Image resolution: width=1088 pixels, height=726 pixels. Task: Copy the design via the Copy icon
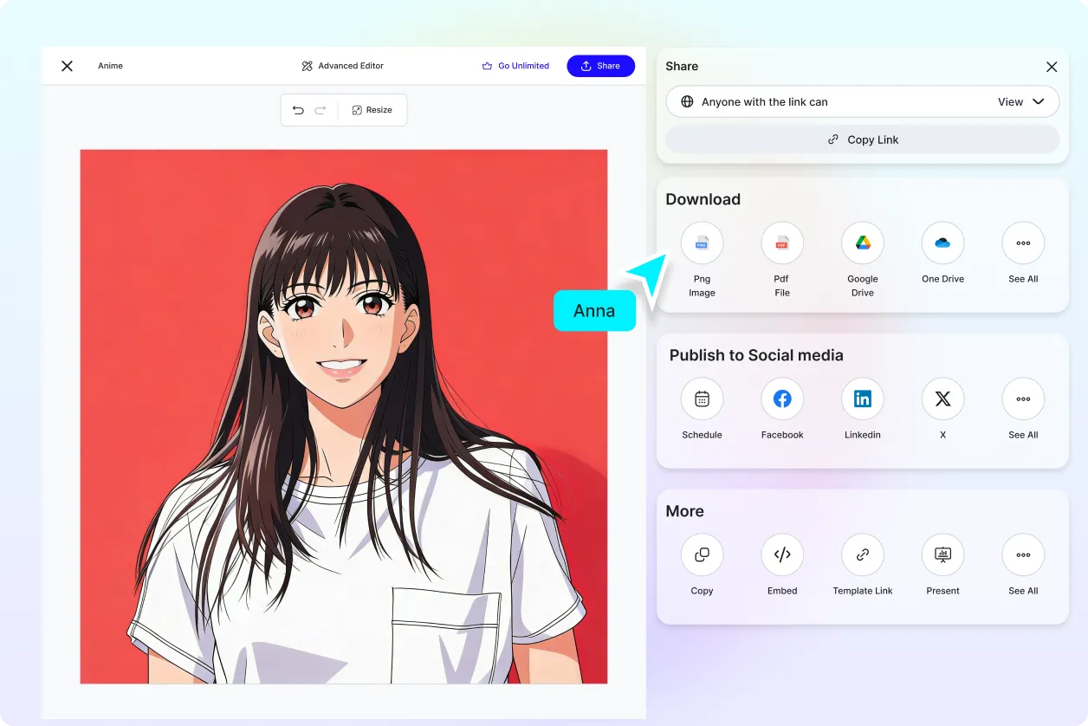702,554
